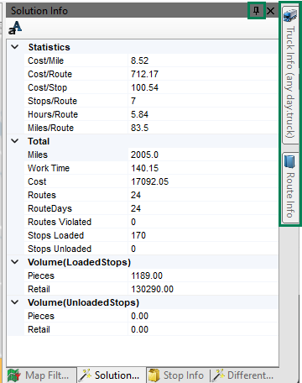Click the value 83.5

[139, 128]
